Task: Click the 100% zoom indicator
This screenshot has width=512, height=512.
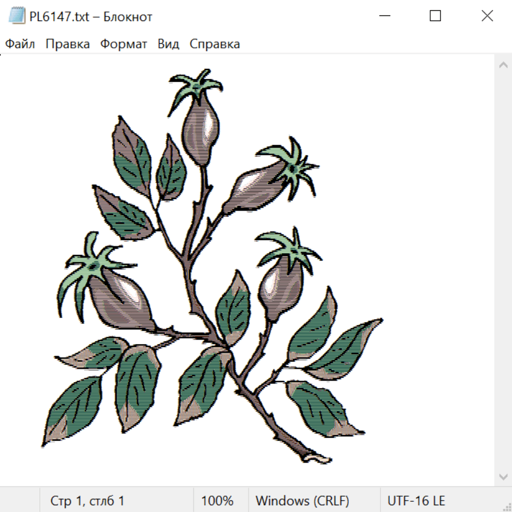Action: (x=217, y=501)
